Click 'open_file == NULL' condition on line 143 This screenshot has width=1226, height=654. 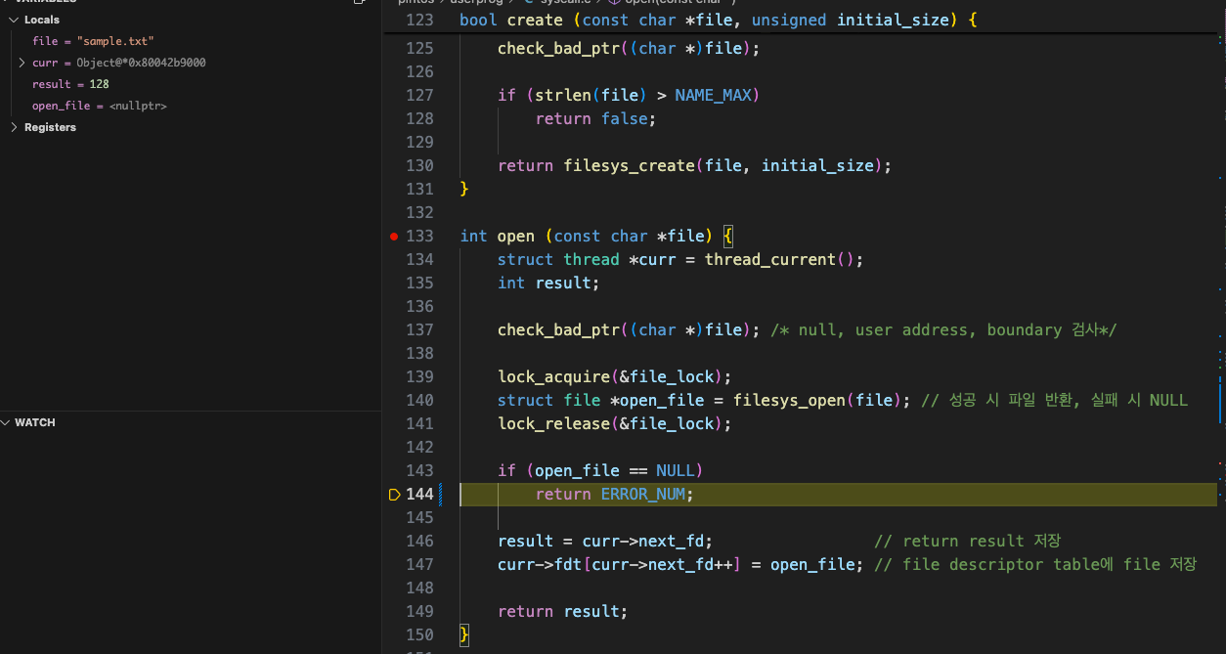point(614,470)
